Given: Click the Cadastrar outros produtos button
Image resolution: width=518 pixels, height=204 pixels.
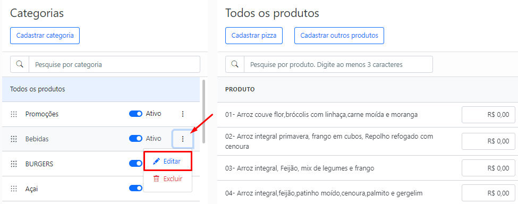Looking at the screenshot, I should pos(339,36).
